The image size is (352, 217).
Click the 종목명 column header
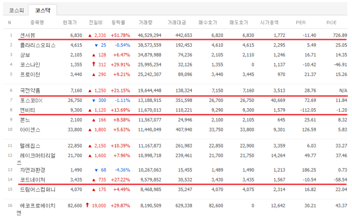tap(37, 22)
